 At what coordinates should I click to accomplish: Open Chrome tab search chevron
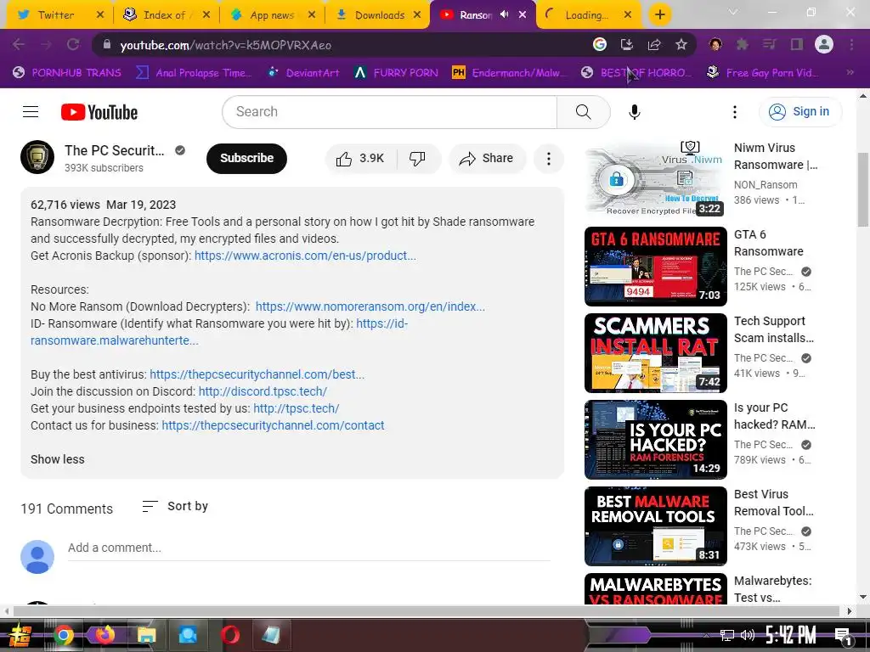point(733,12)
